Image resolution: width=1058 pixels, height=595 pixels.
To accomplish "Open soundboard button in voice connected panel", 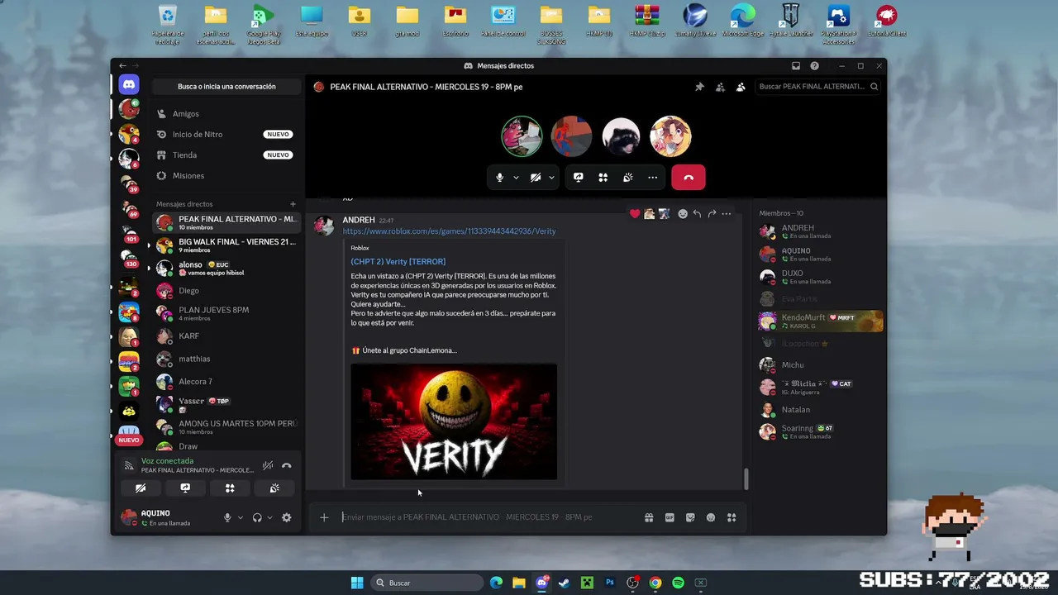I will [x=274, y=488].
